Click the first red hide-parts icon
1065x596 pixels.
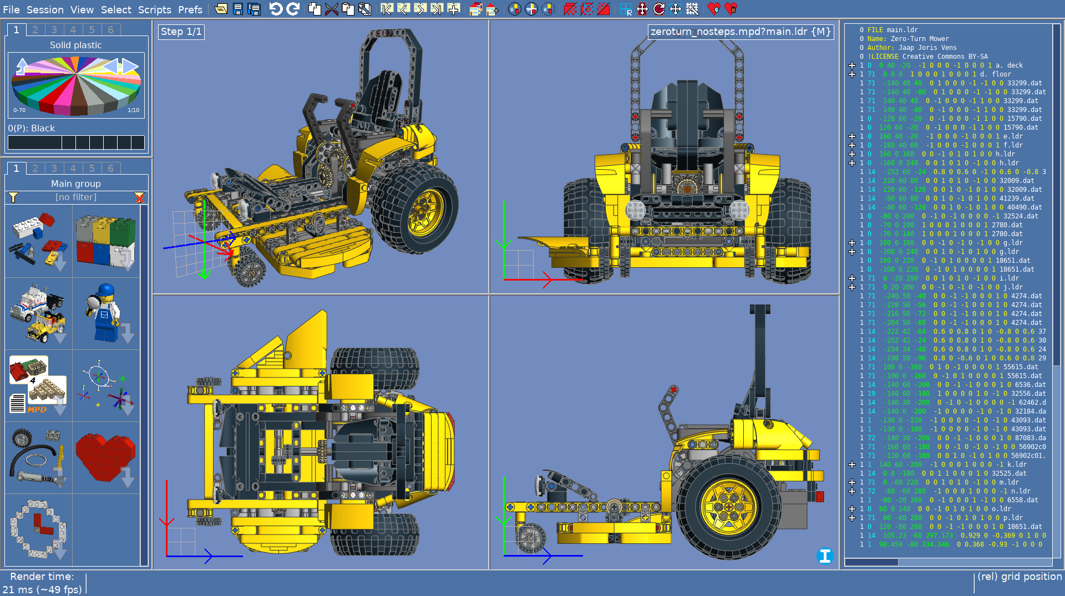[x=570, y=9]
